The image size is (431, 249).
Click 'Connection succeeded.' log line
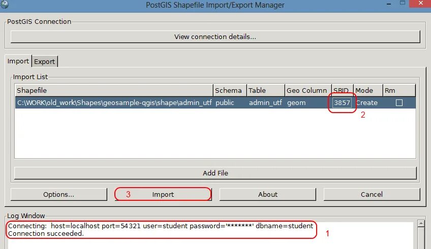pyautogui.click(x=46, y=234)
